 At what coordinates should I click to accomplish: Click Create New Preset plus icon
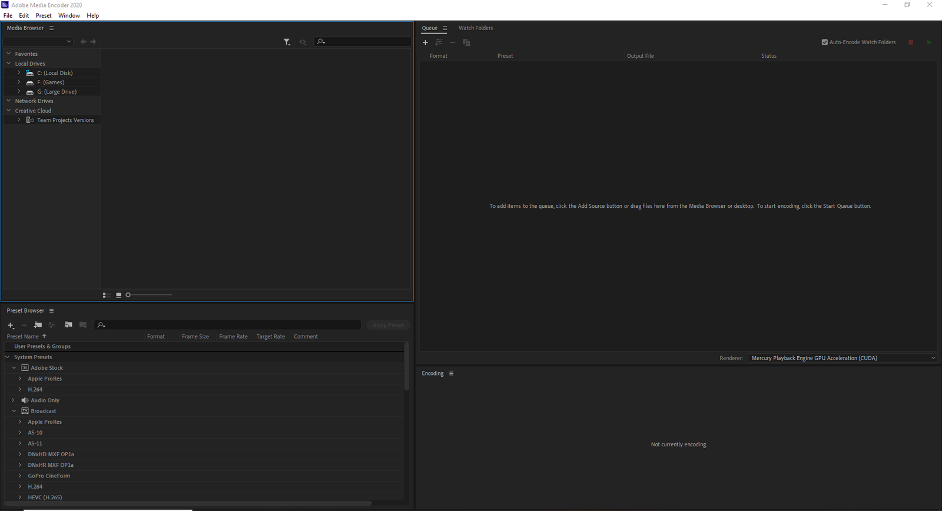(11, 325)
